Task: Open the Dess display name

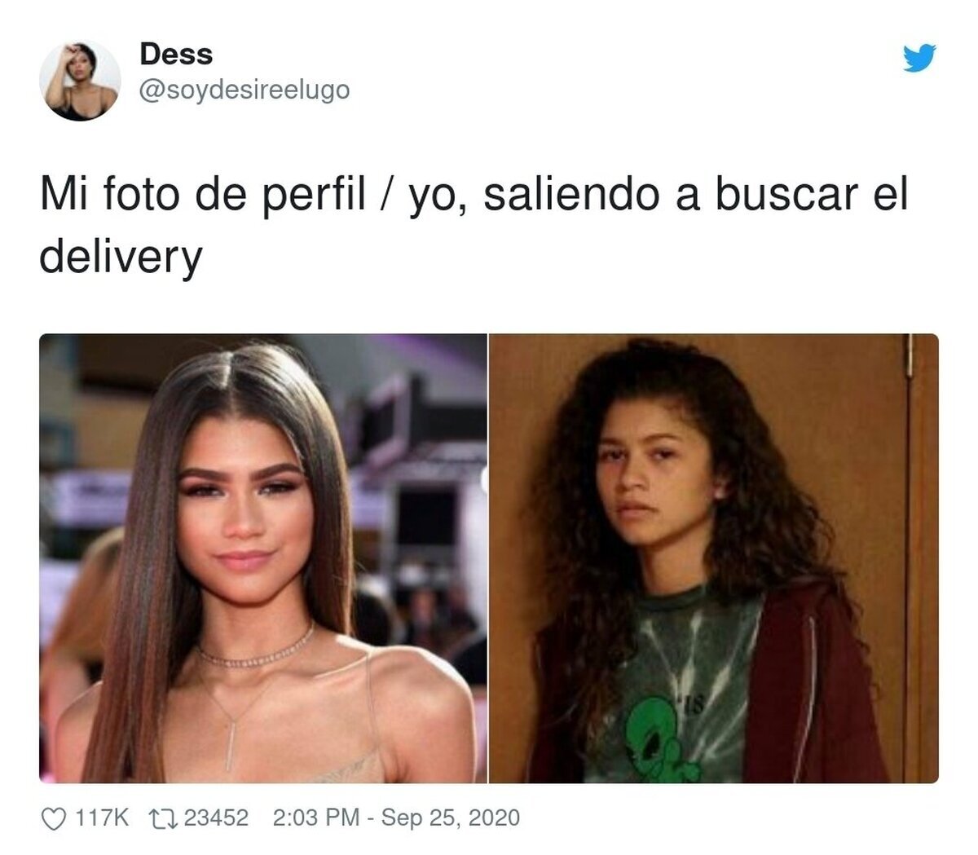Action: [x=176, y=54]
